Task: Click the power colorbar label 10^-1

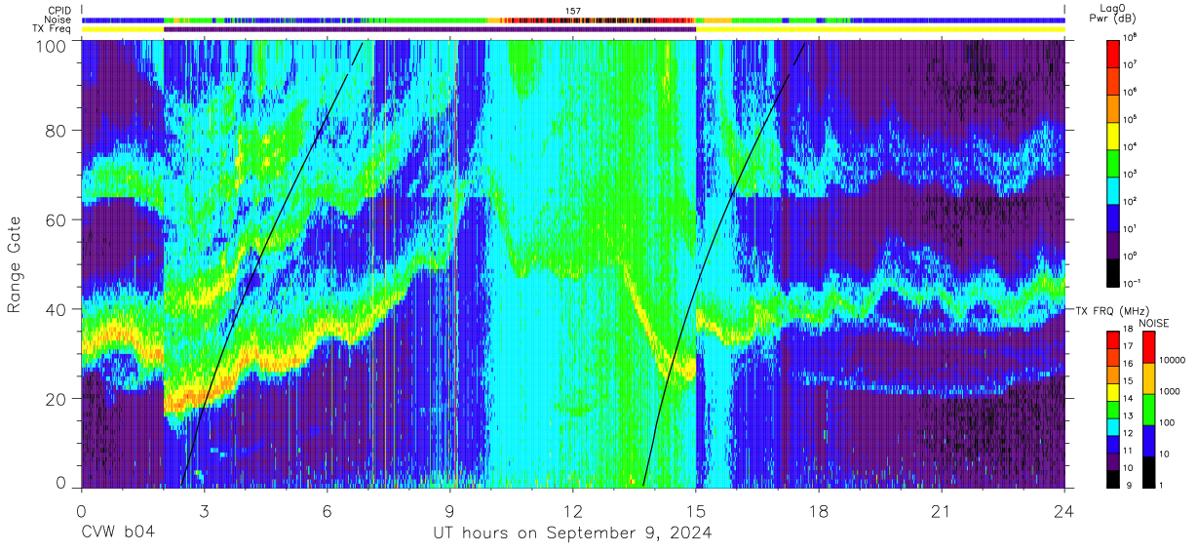Action: (x=1133, y=283)
